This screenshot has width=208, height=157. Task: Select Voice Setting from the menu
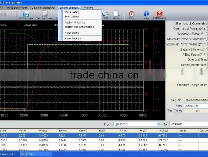(72, 12)
